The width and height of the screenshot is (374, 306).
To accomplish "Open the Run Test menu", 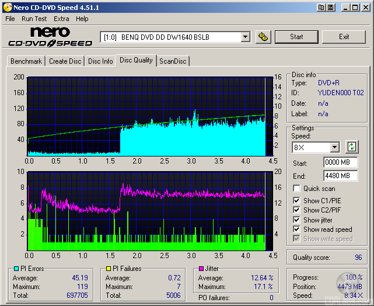I will (x=34, y=19).
